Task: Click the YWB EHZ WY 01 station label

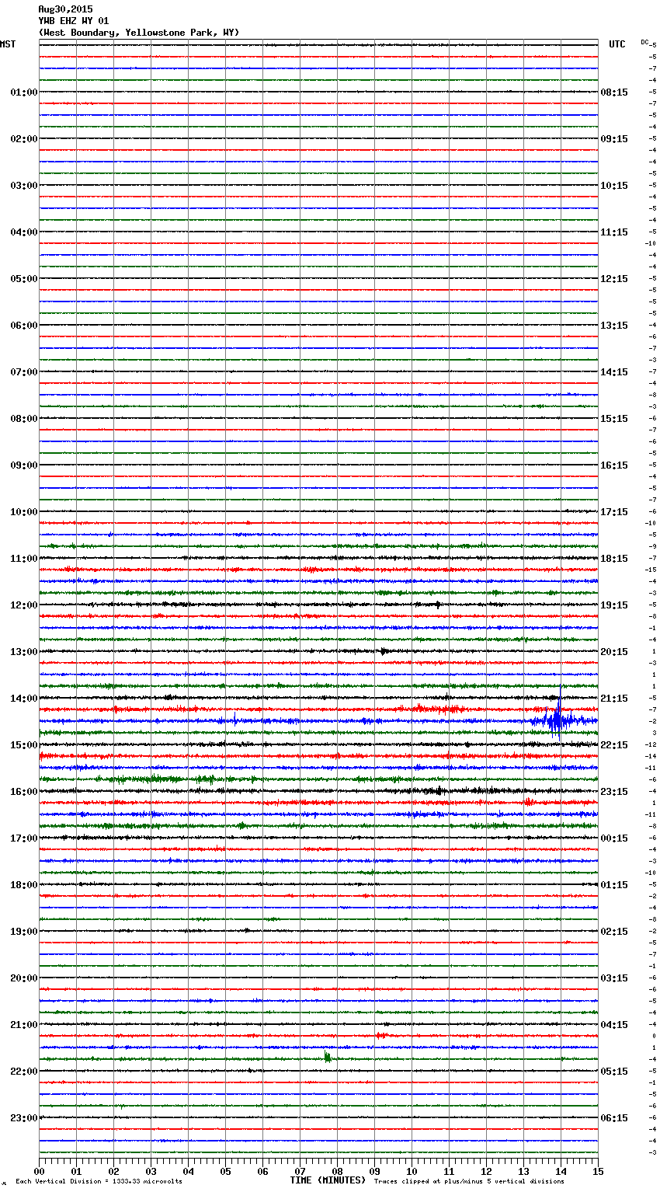Action: [x=74, y=21]
